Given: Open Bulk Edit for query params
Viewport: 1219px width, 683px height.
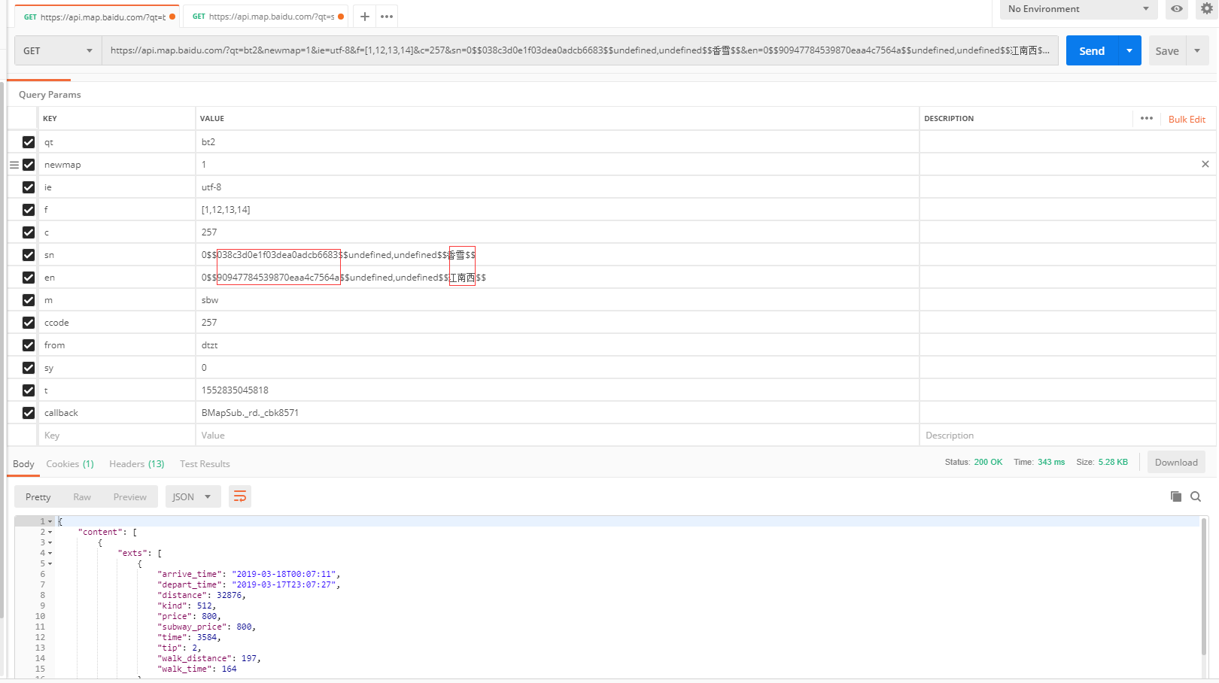Looking at the screenshot, I should pos(1187,120).
